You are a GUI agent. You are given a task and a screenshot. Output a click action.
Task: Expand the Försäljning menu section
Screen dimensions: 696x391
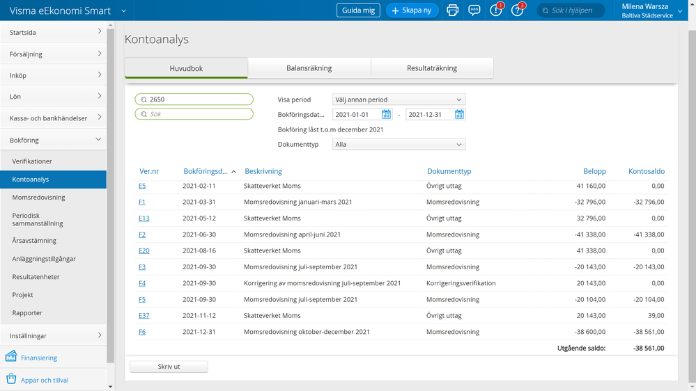(x=53, y=54)
